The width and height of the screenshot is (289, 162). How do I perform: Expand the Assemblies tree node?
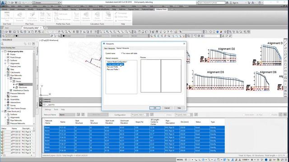tap(5, 99)
